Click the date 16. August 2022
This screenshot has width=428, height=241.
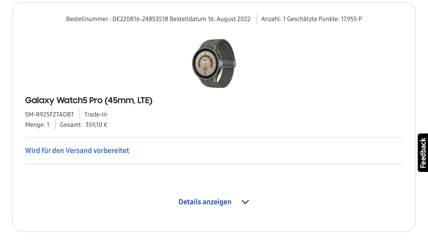tap(229, 19)
